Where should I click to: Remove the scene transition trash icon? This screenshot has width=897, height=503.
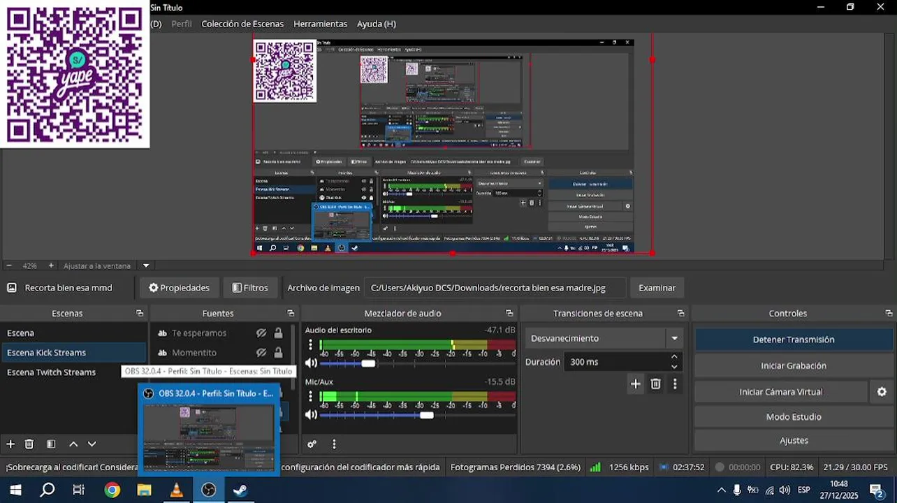(655, 384)
